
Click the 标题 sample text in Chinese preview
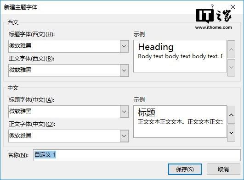[147, 112]
